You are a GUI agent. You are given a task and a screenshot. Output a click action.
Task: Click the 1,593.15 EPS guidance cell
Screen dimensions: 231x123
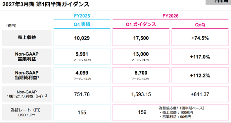point(141,94)
